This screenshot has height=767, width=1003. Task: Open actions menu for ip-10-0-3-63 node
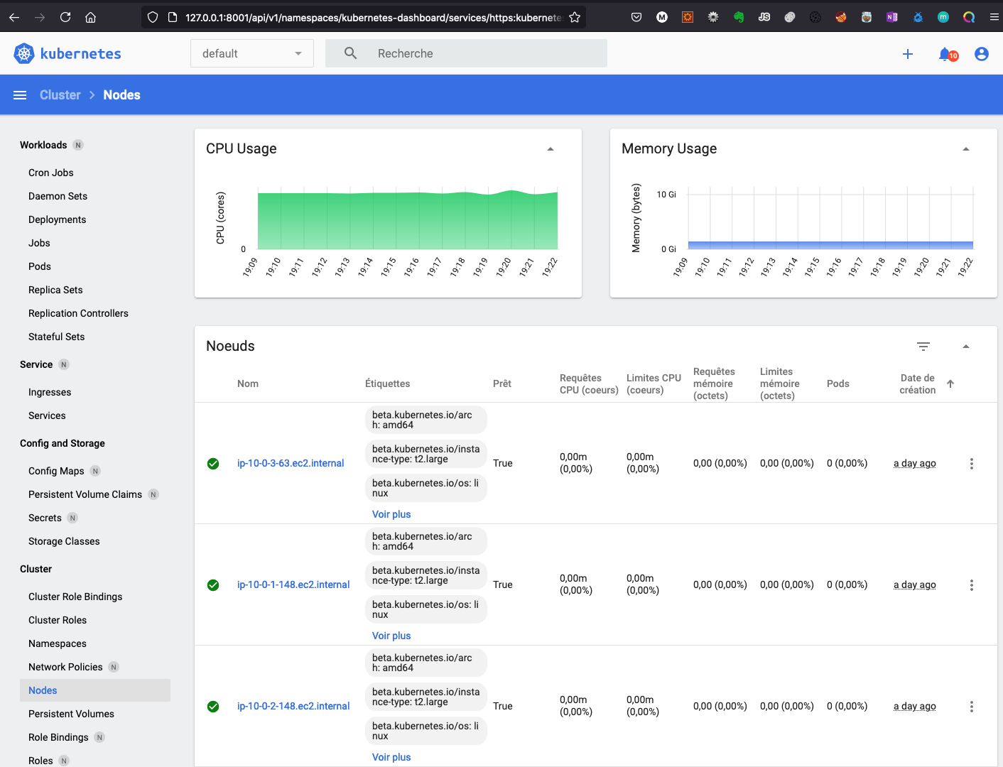[x=971, y=464]
